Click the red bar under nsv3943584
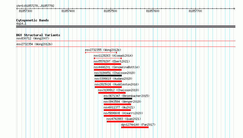The width and height of the screenshot is (243, 138). pyautogui.click(x=117, y=104)
